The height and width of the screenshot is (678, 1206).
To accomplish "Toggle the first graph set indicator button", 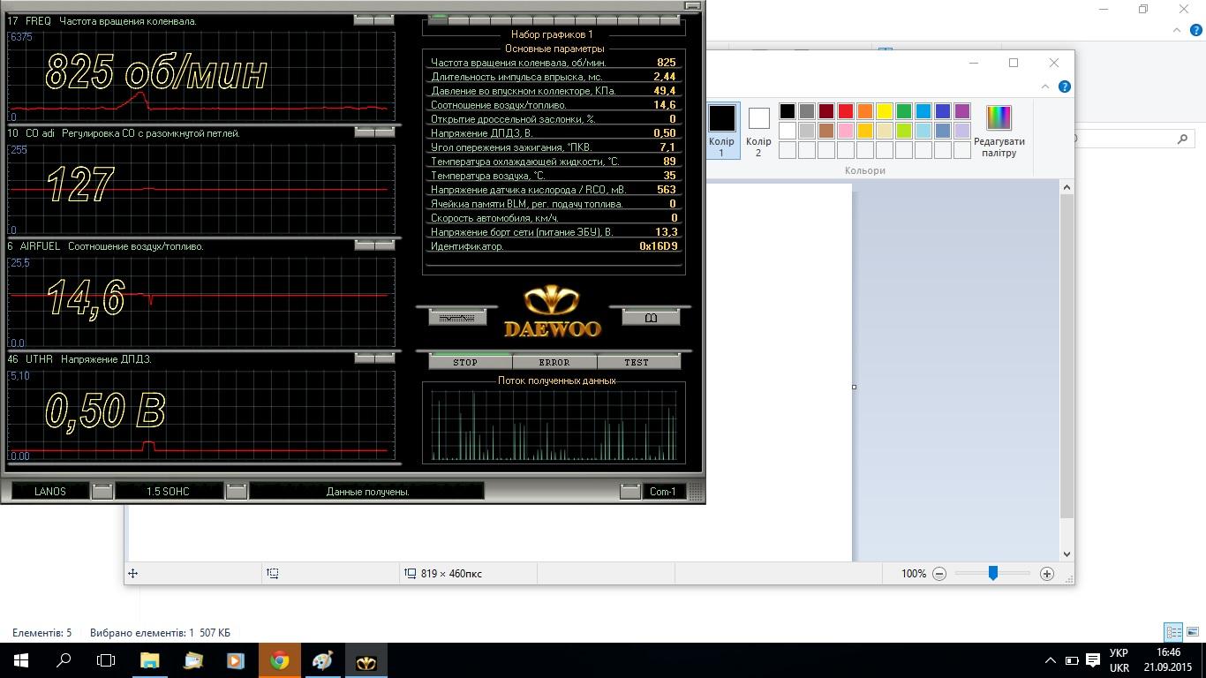I will [x=438, y=19].
